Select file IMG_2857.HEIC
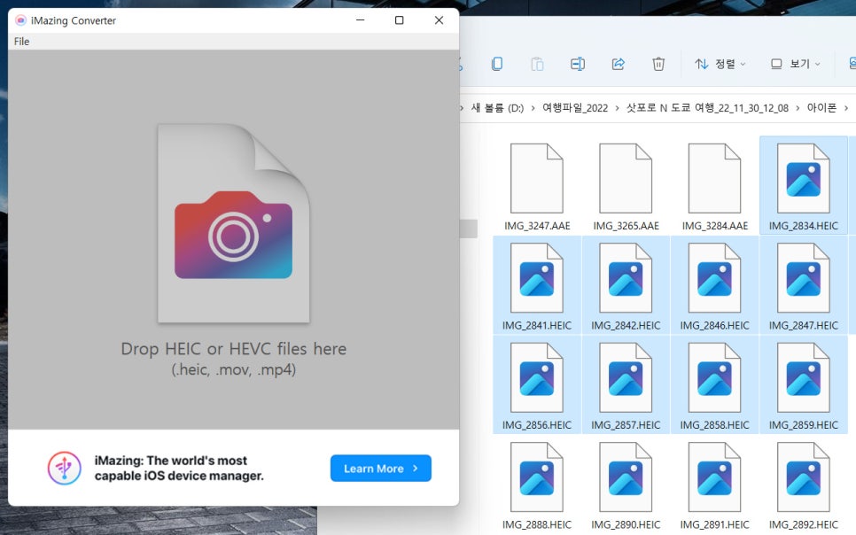The width and height of the screenshot is (856, 535). pyautogui.click(x=626, y=385)
